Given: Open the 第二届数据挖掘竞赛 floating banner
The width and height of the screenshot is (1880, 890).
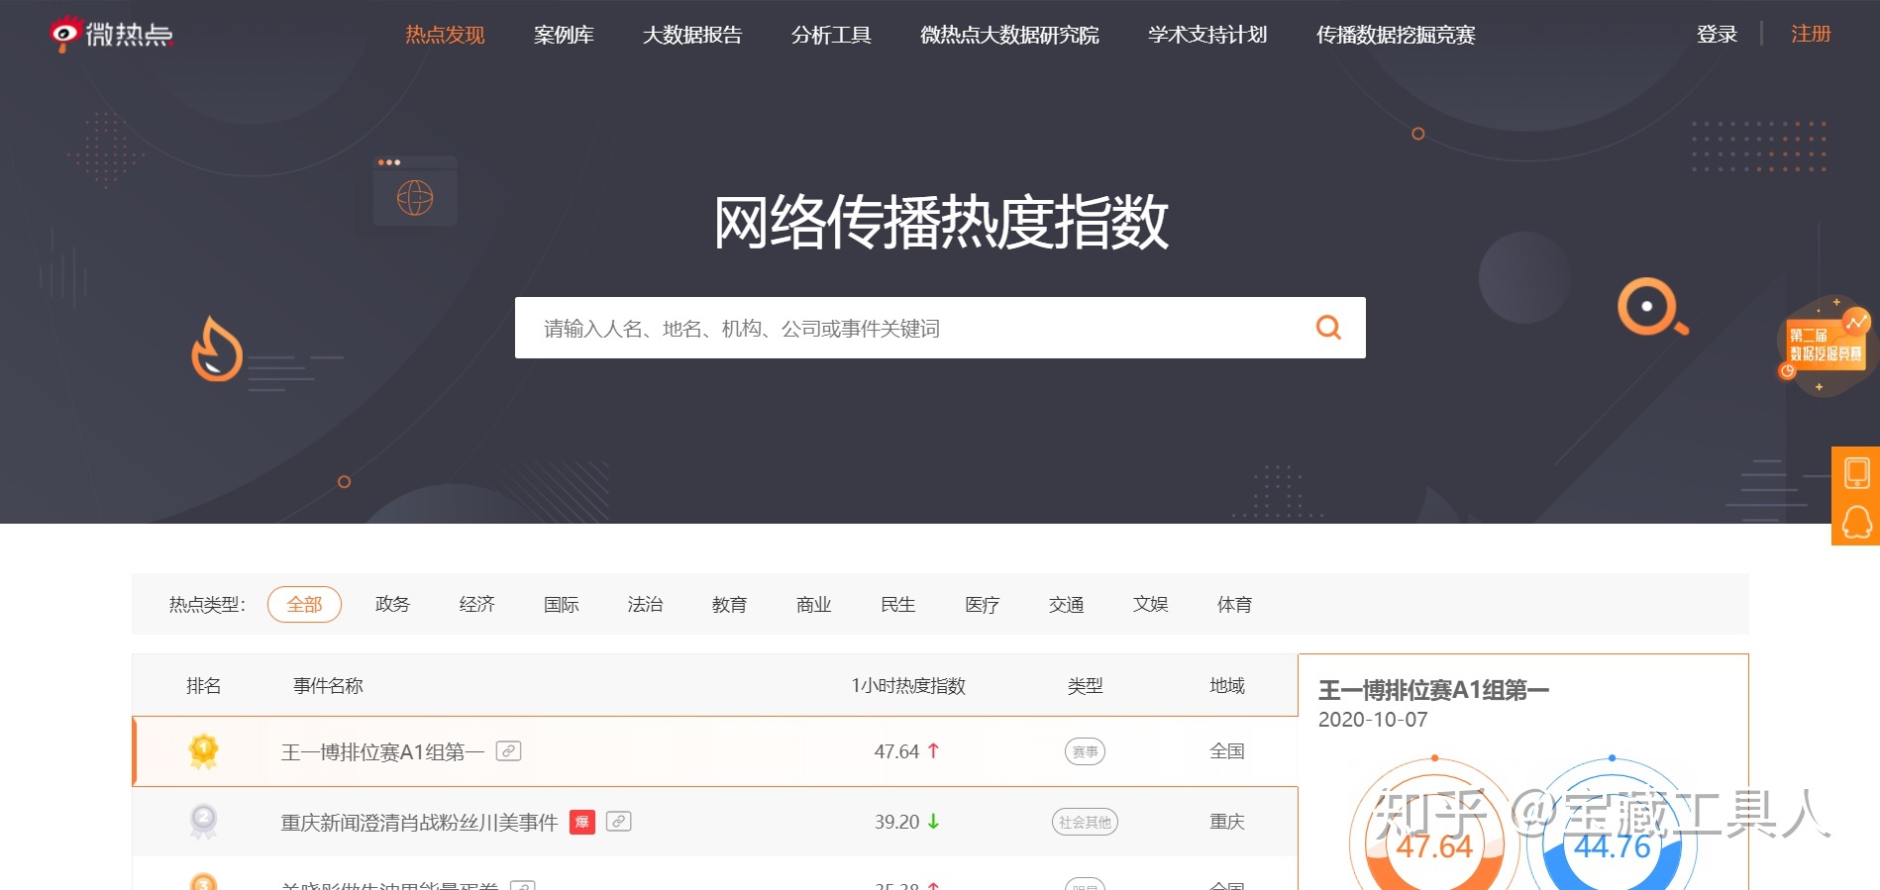Looking at the screenshot, I should [1825, 346].
